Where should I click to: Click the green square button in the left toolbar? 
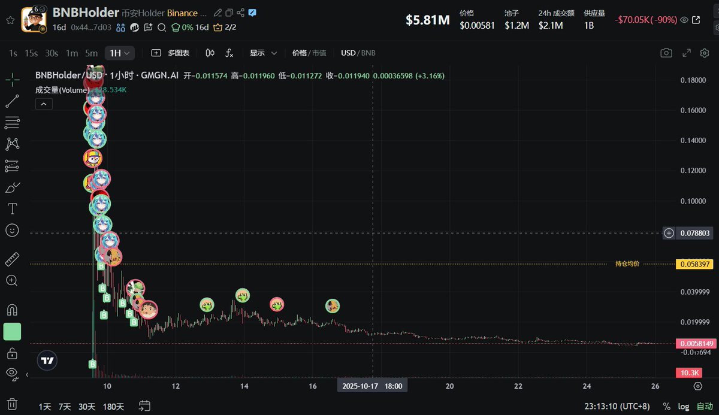[12, 332]
